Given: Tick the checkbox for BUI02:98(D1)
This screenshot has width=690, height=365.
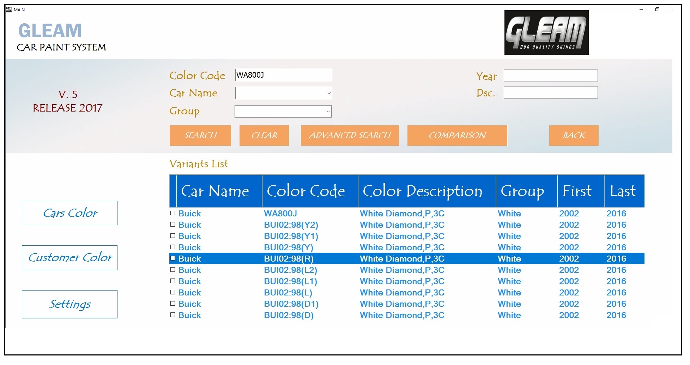Looking at the screenshot, I should click(x=172, y=304).
